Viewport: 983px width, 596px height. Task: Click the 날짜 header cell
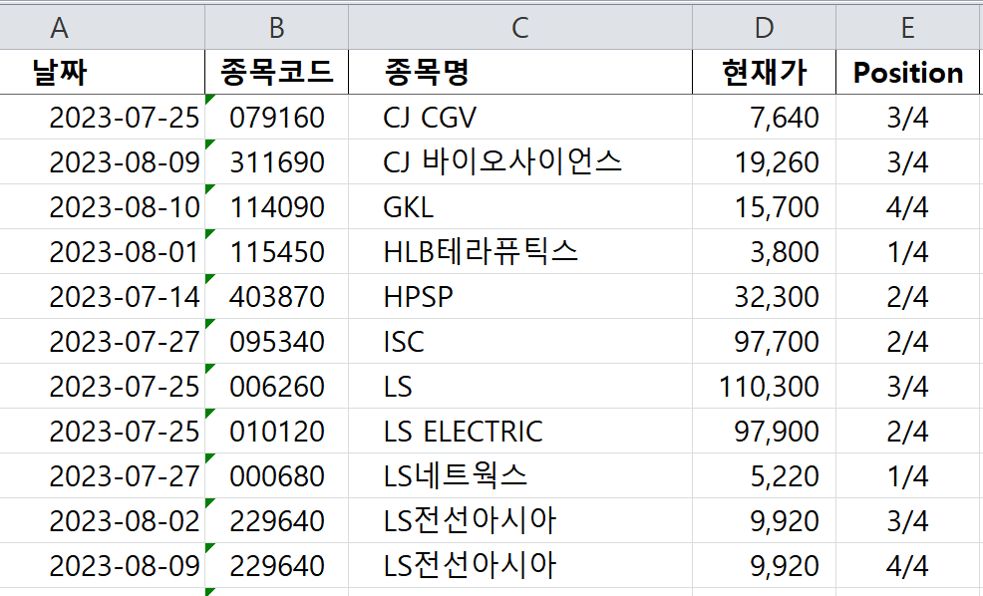102,72
